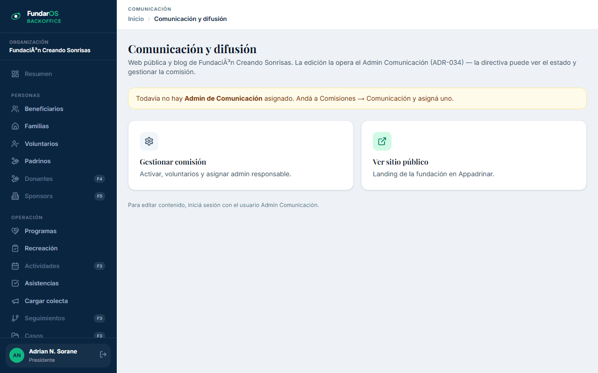Click the organization name Creando Sonrisas

(x=50, y=50)
